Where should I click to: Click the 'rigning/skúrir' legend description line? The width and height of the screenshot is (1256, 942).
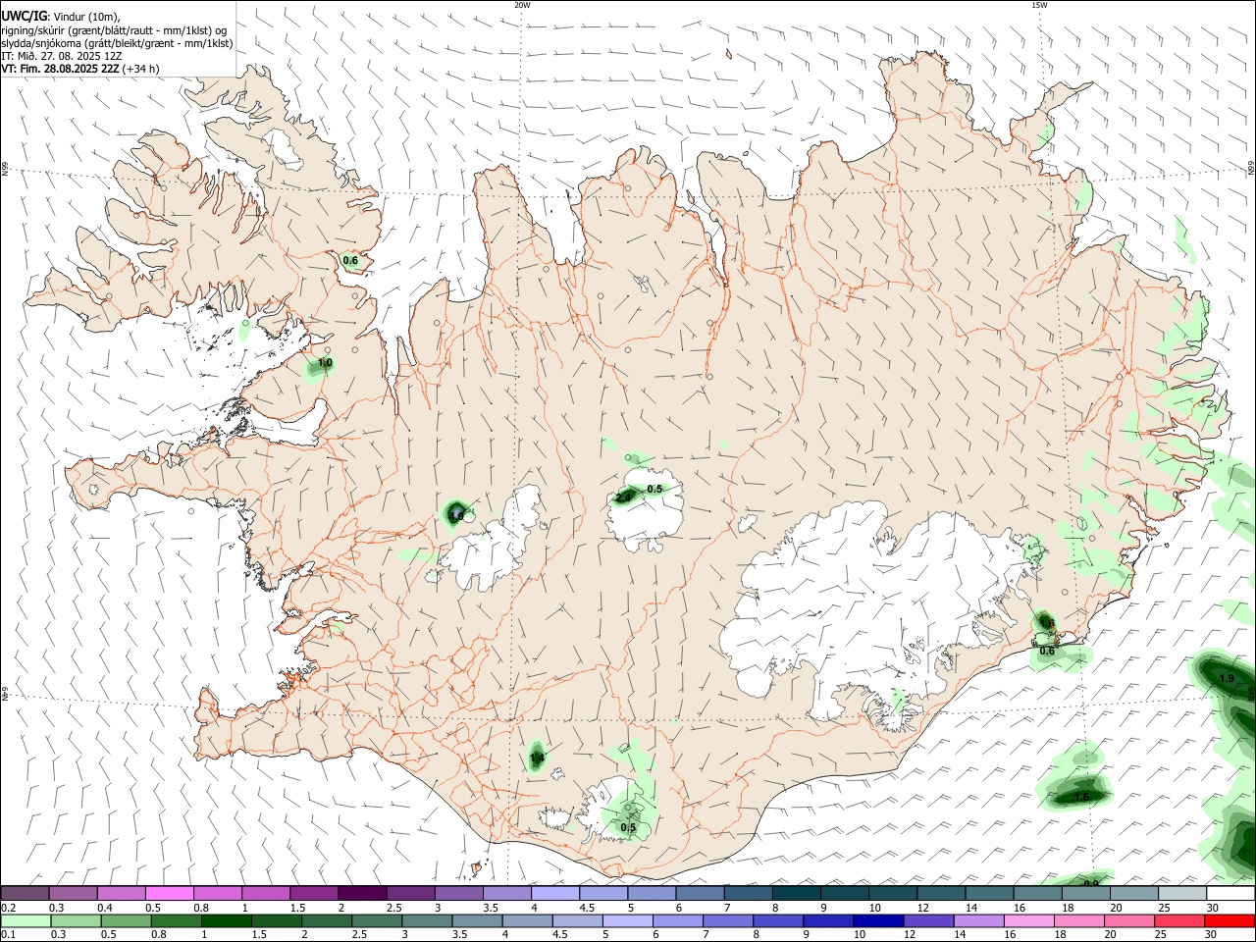coord(114,30)
